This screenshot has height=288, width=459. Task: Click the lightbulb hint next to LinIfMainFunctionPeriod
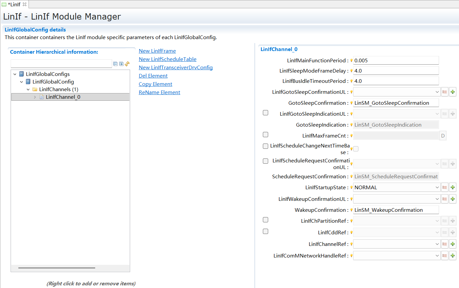pyautogui.click(x=351, y=60)
